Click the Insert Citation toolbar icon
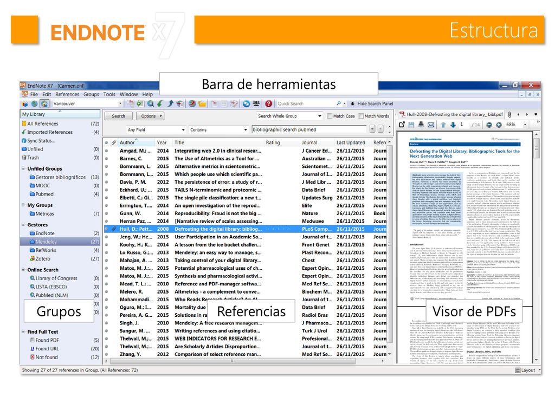The width and height of the screenshot is (555, 416). [215, 103]
